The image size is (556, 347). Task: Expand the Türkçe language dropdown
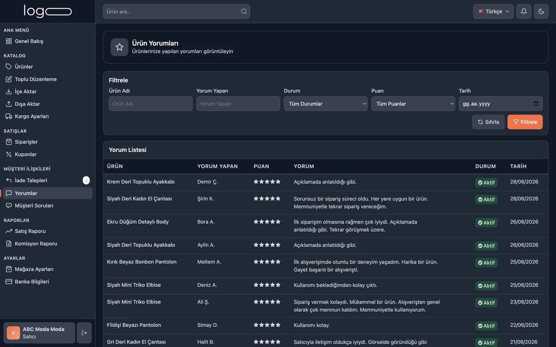click(x=493, y=12)
